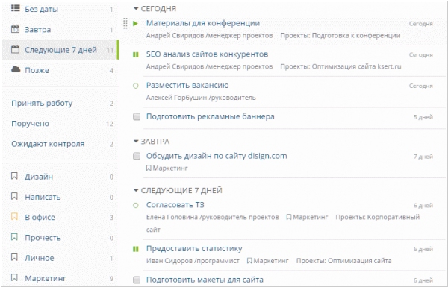The image size is (448, 287).
Task: Click the calendar icon beside 'Следующие 7 дней'
Action: click(x=15, y=49)
